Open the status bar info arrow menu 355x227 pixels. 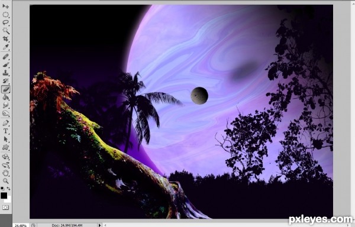click(99, 225)
